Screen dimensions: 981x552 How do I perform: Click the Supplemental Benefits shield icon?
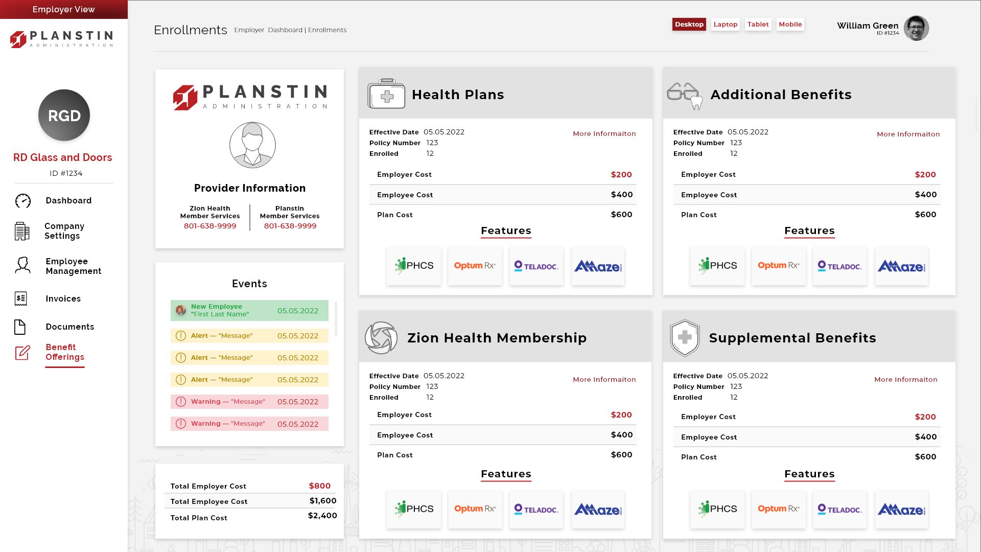[685, 338]
